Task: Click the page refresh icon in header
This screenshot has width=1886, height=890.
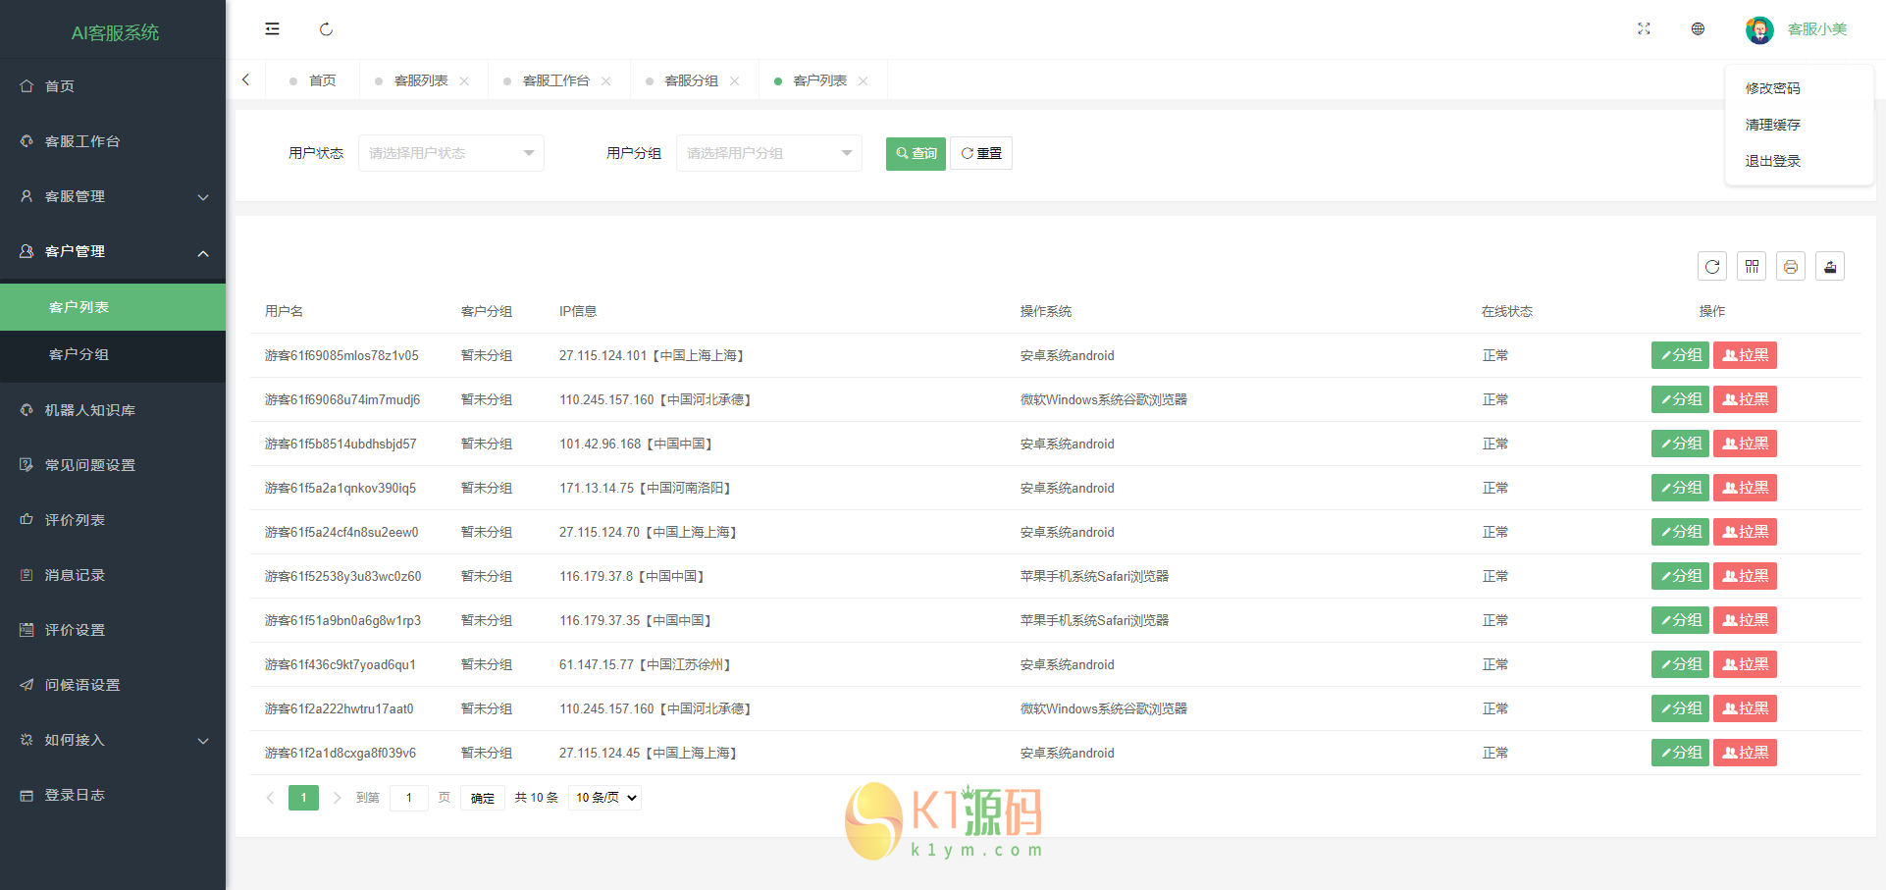Action: coord(326,29)
